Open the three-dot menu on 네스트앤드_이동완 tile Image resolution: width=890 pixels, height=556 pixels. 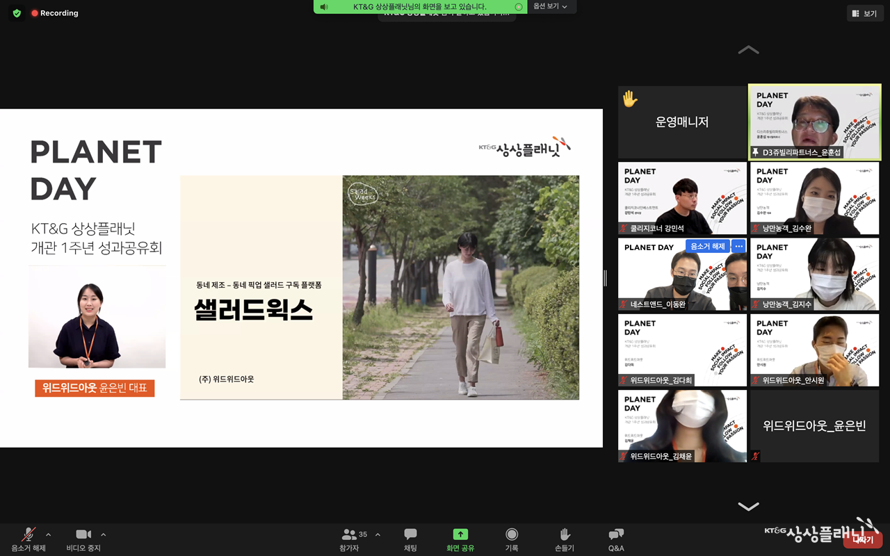tap(738, 246)
